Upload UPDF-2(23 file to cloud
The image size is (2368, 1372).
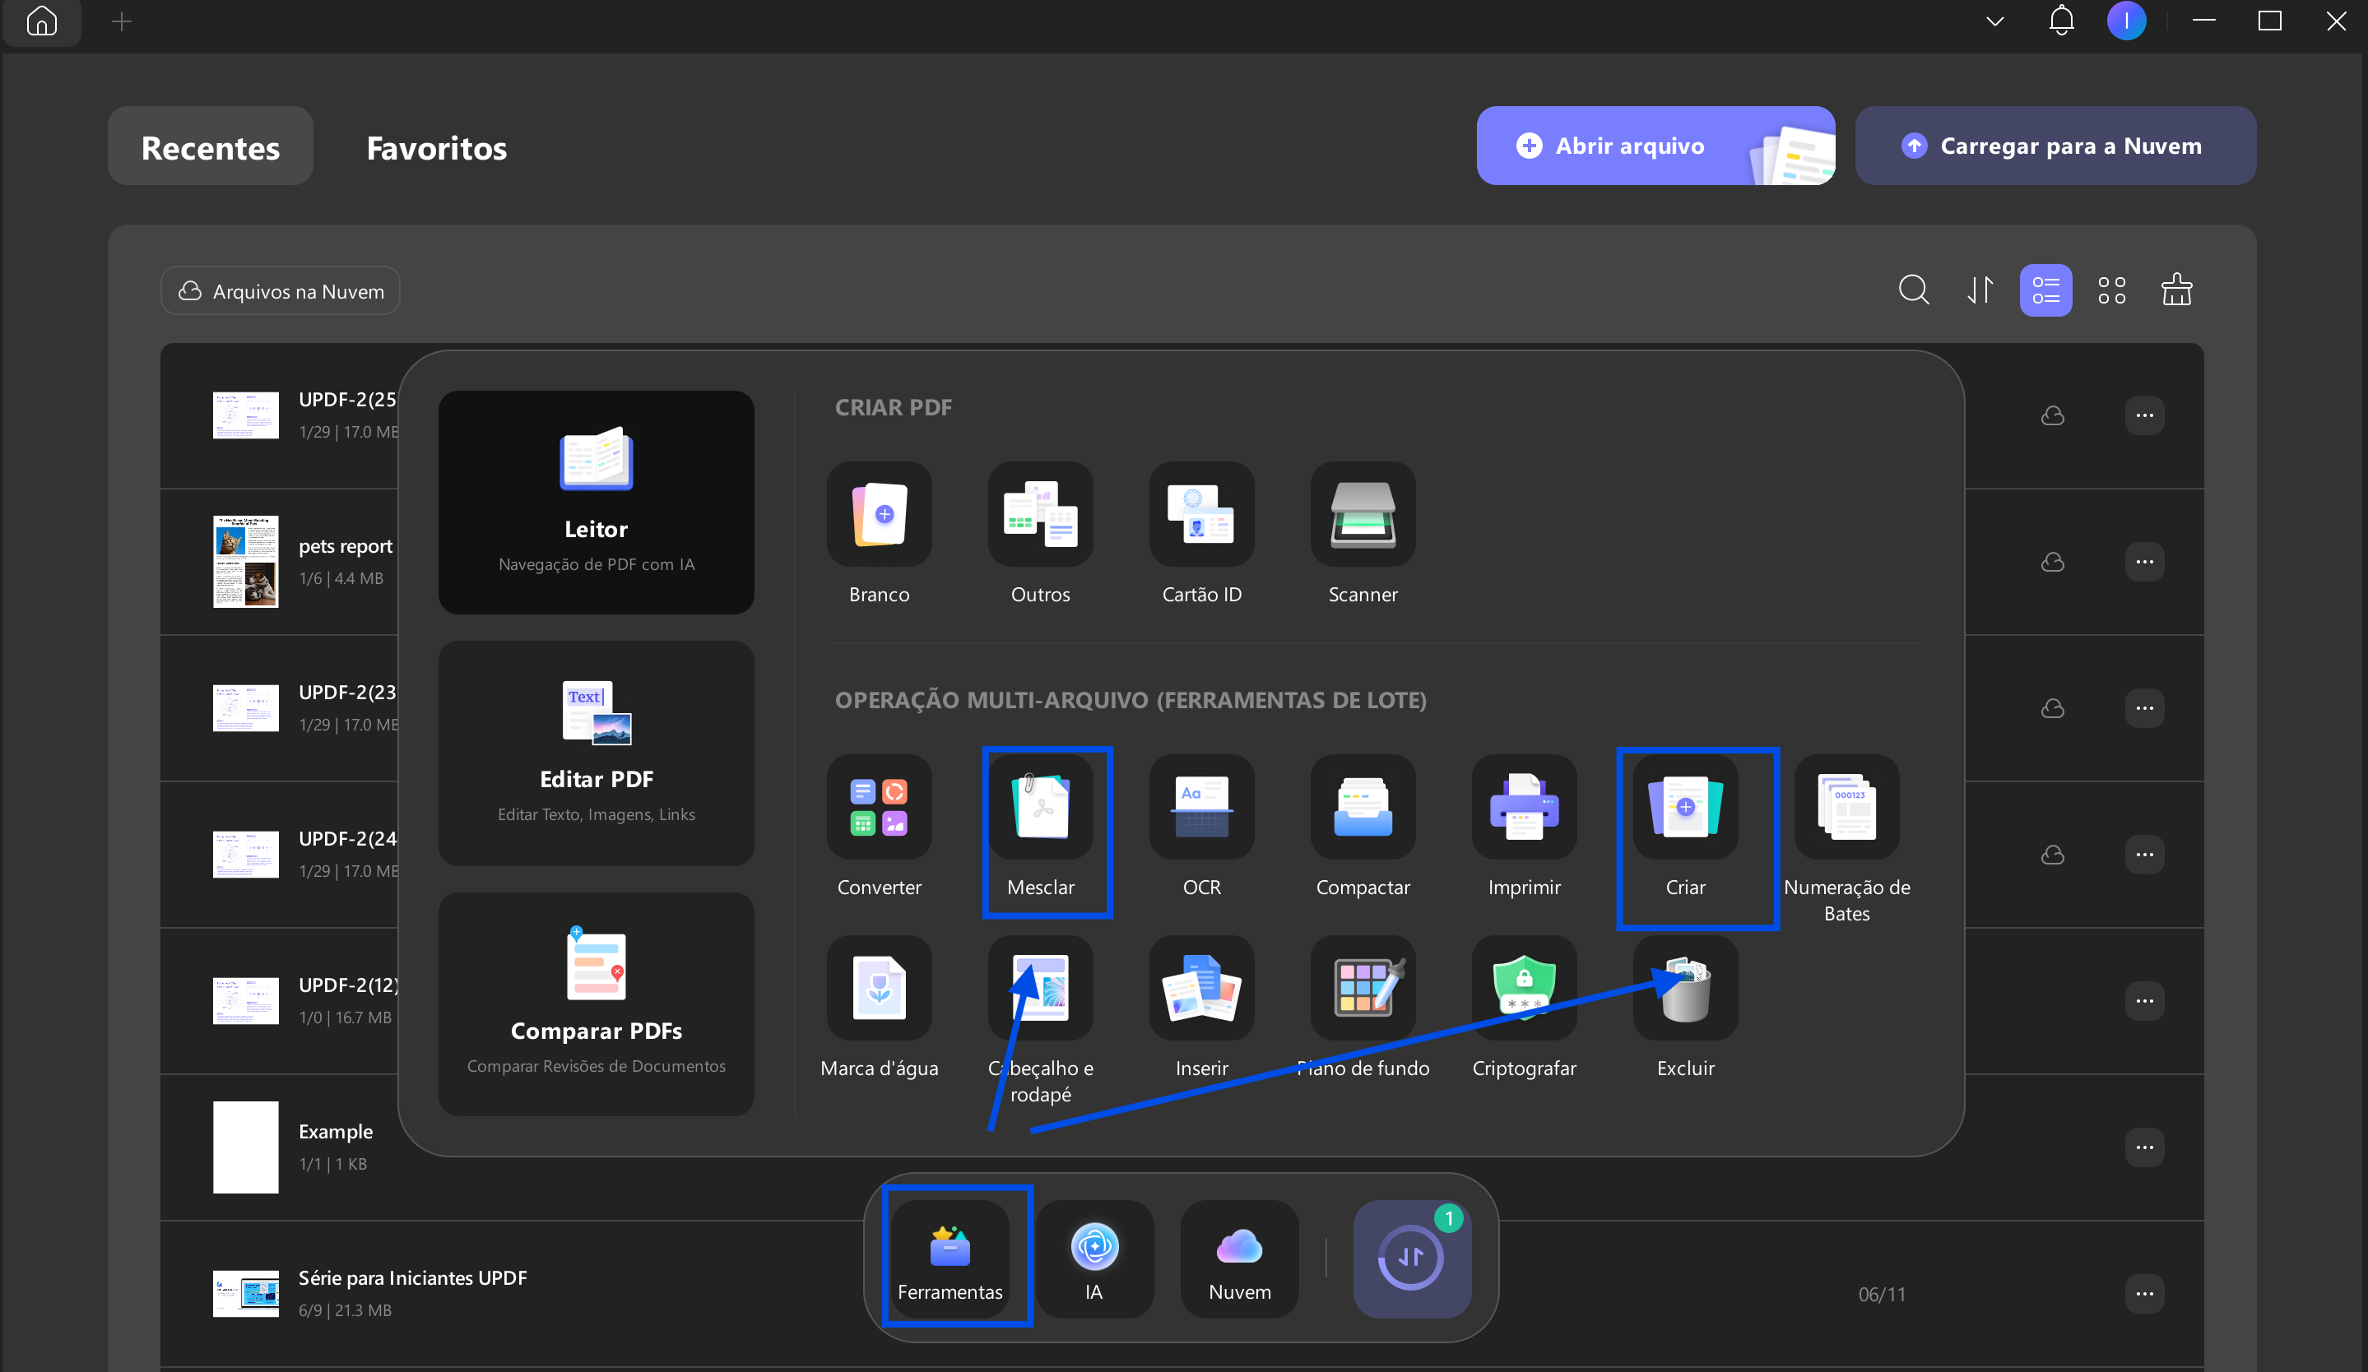2053,708
